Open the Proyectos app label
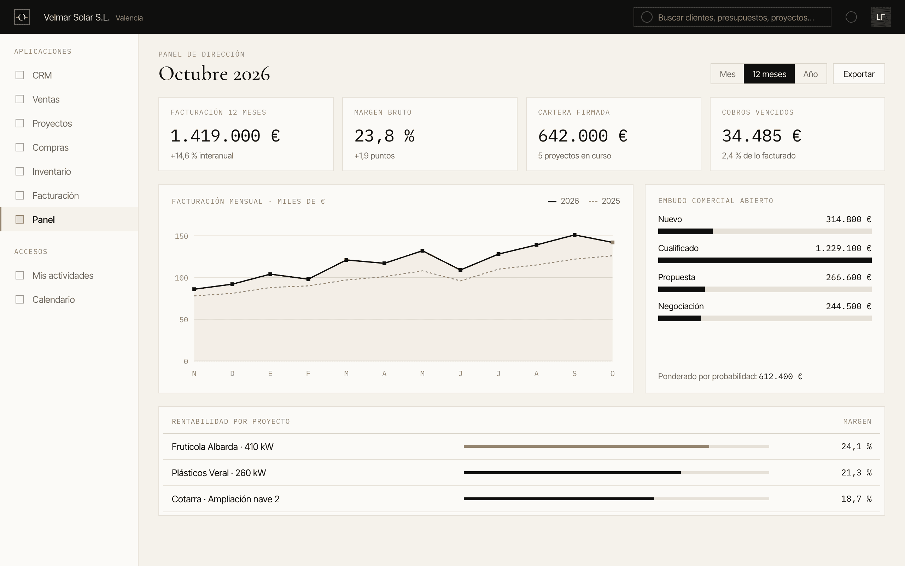This screenshot has height=566, width=905. (x=52, y=123)
